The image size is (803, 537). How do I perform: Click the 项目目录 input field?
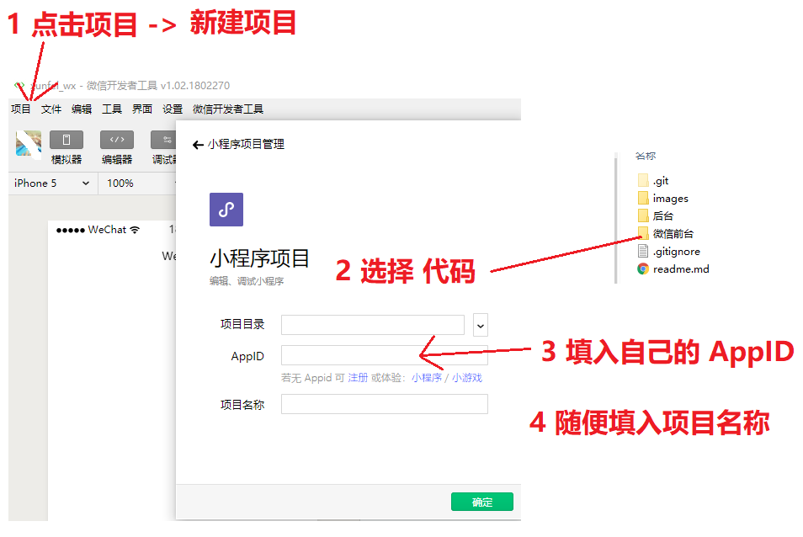[x=373, y=325]
